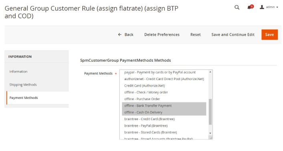Go Back to previous page

point(125,34)
